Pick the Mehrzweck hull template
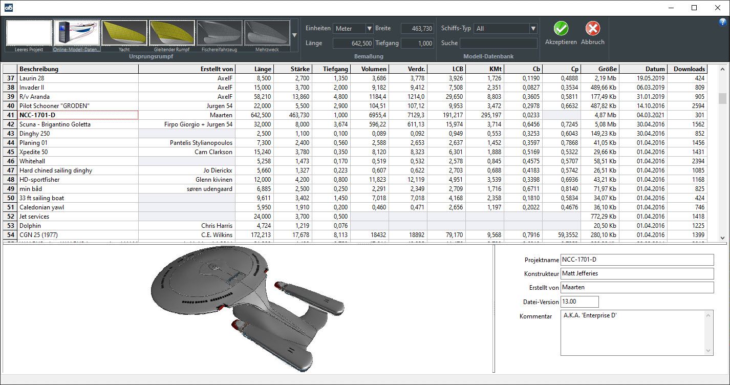This screenshot has width=730, height=385. tap(267, 35)
